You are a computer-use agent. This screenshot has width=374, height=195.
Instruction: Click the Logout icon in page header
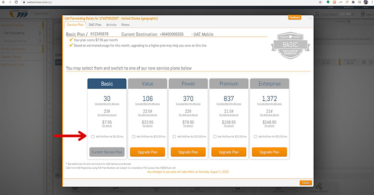(x=363, y=14)
